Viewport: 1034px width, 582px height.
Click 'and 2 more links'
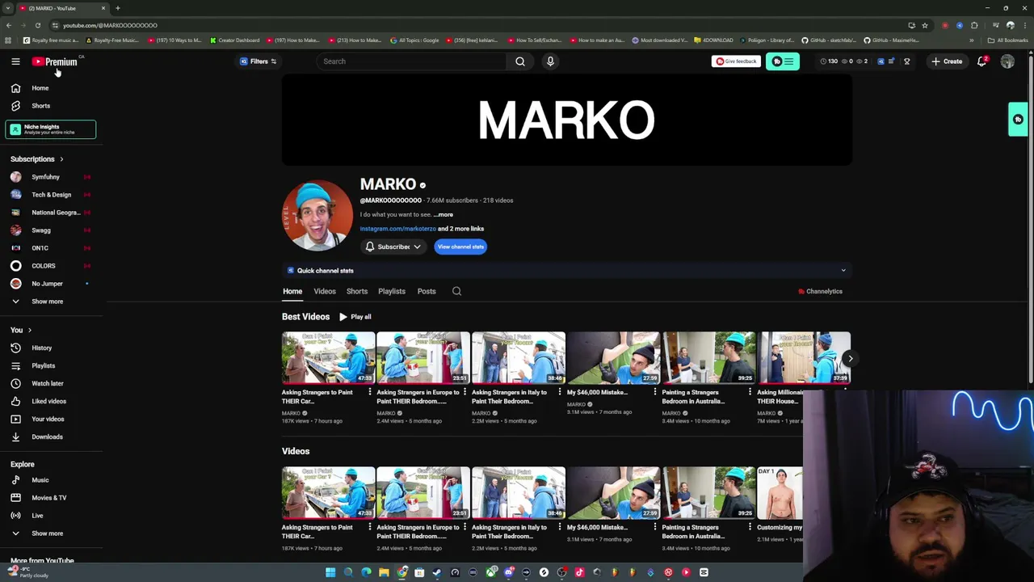pyautogui.click(x=460, y=229)
